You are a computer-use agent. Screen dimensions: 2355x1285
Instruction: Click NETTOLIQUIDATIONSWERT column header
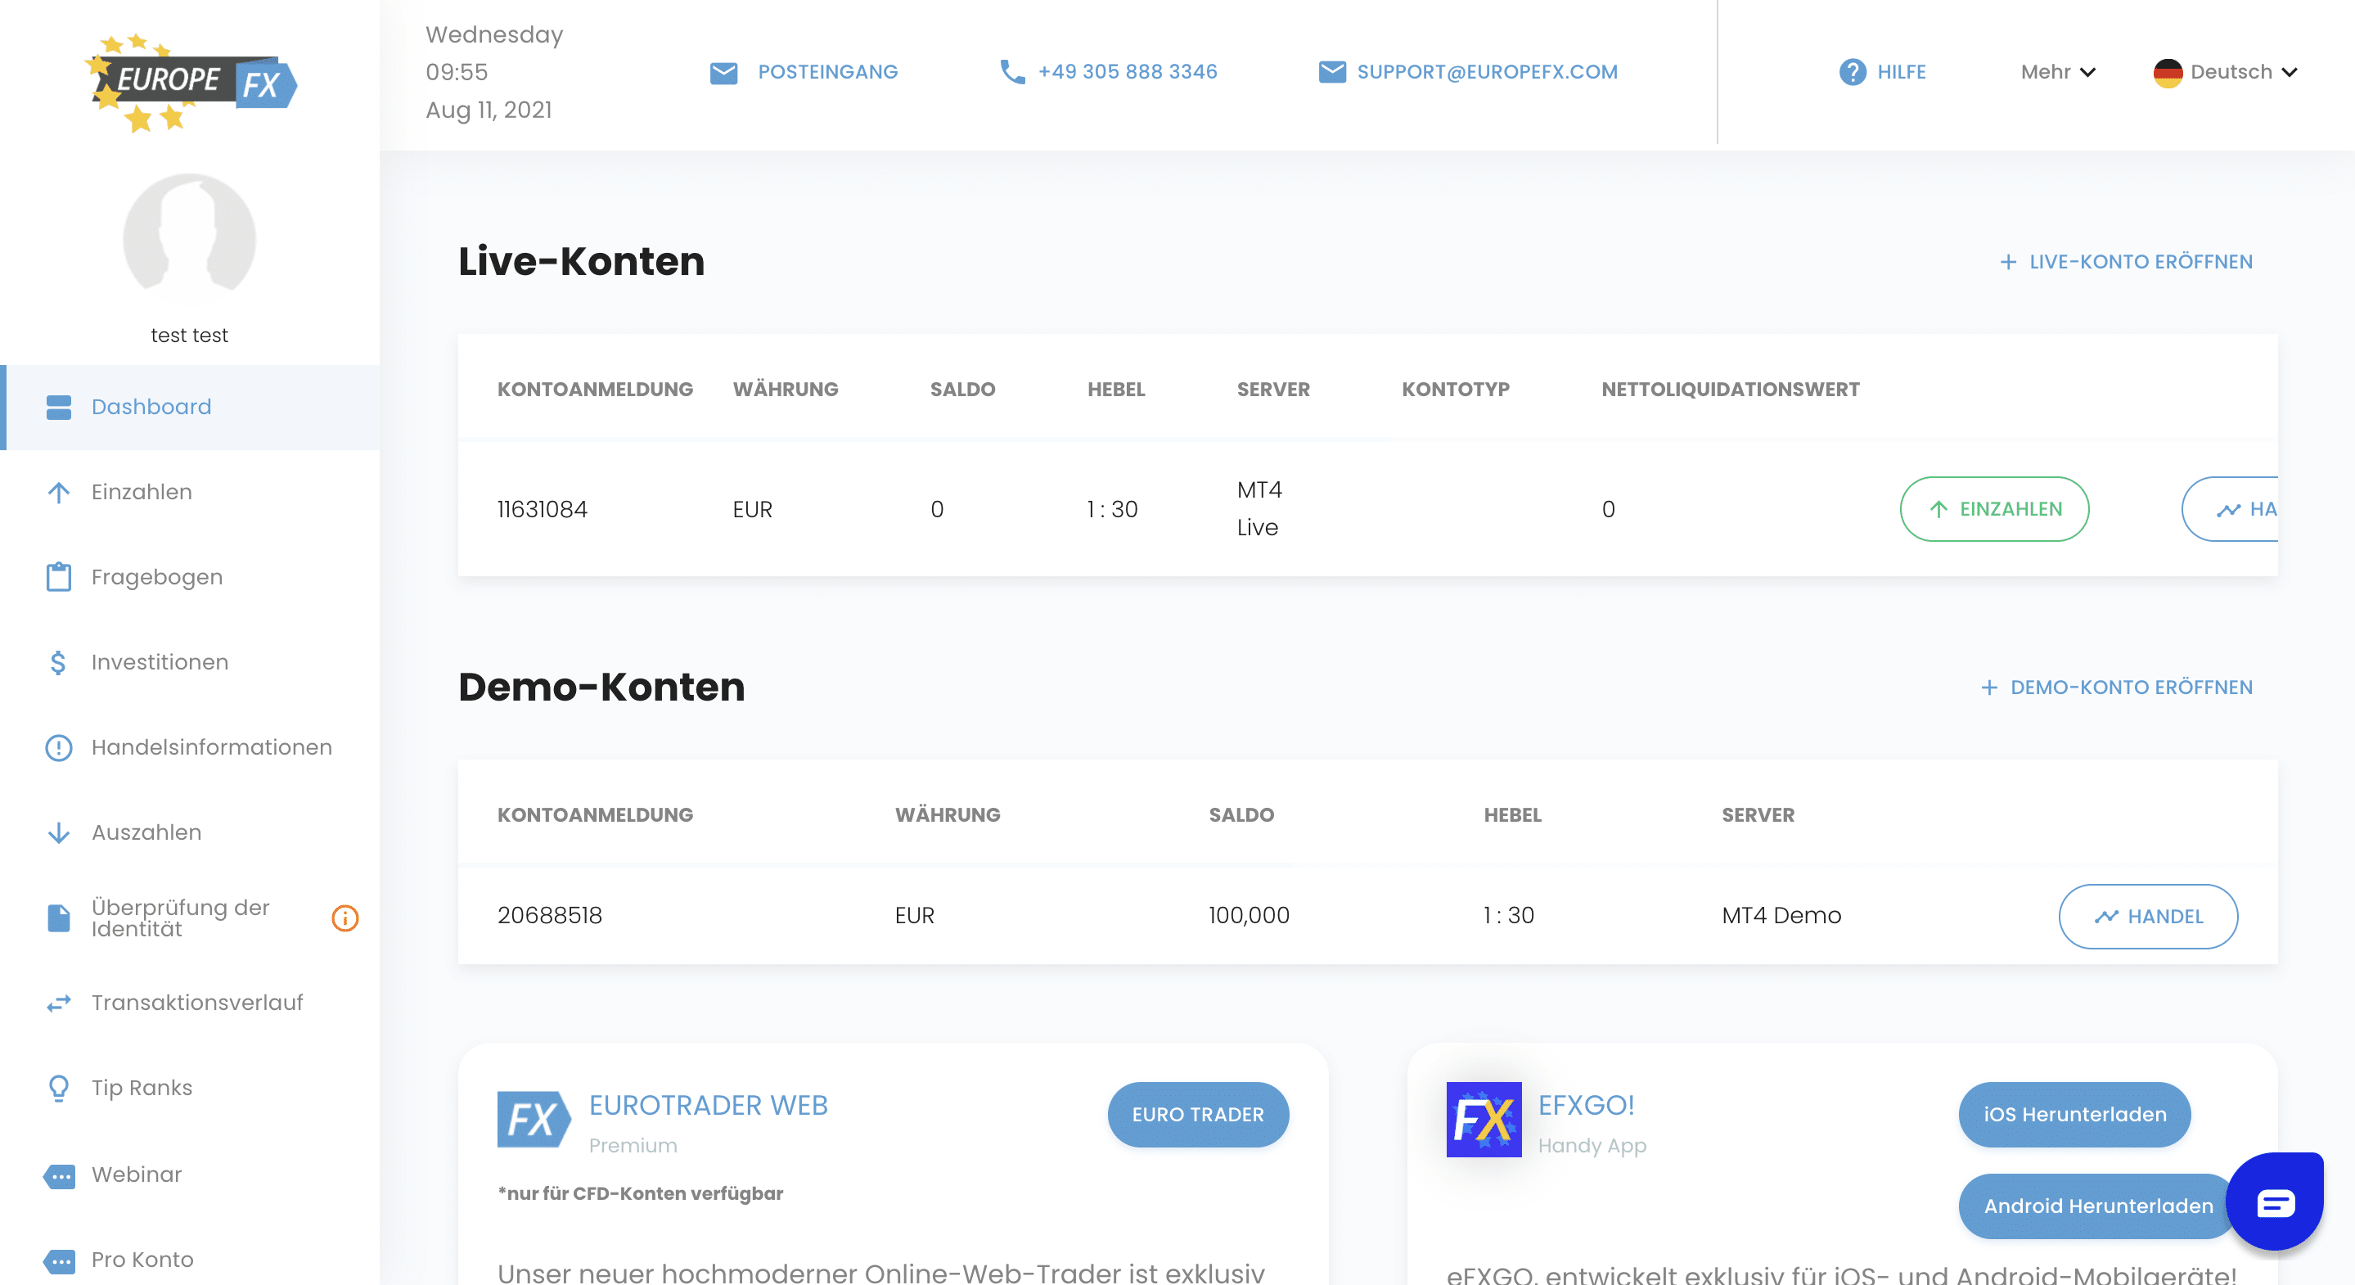tap(1730, 390)
